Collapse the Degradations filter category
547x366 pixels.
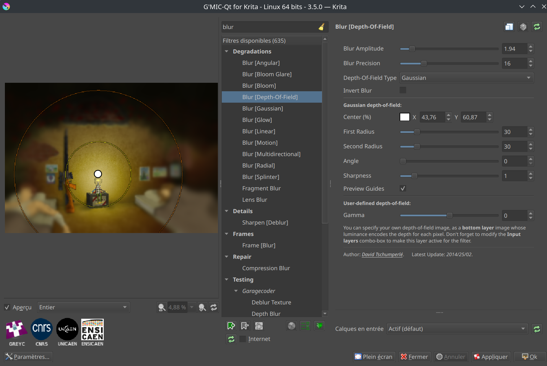(x=227, y=51)
